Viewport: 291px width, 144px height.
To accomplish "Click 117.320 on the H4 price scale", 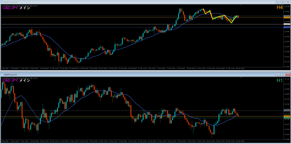I will [287, 6].
